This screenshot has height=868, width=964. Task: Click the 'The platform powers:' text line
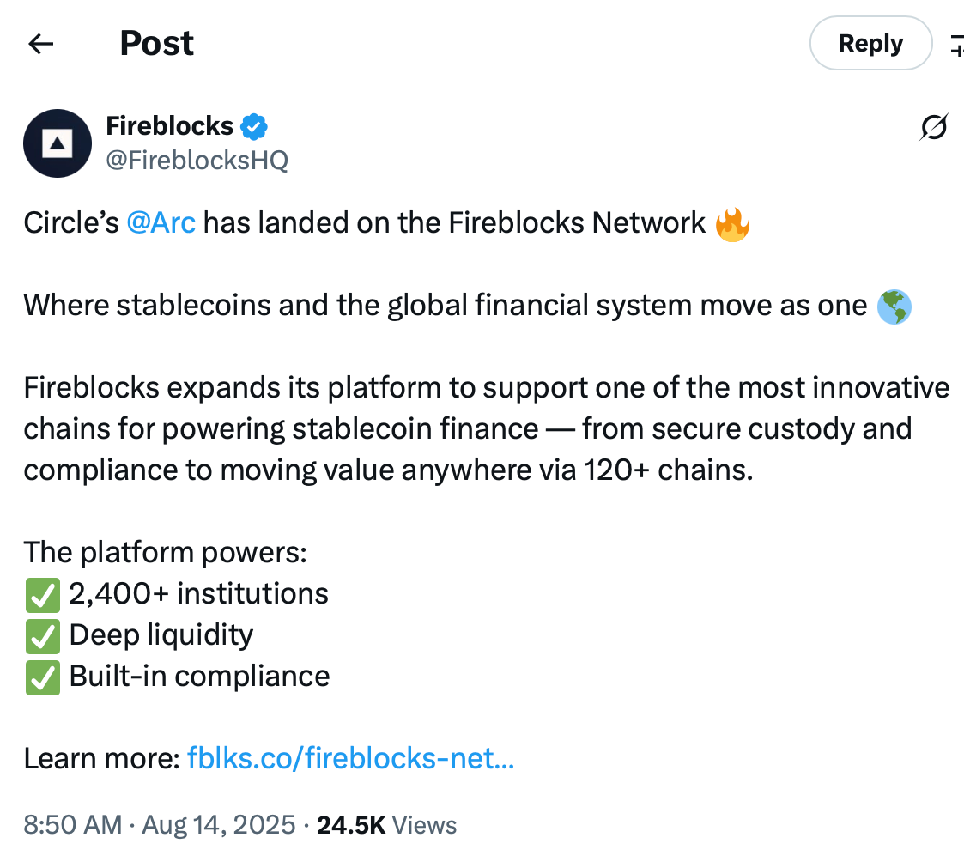pos(165,553)
